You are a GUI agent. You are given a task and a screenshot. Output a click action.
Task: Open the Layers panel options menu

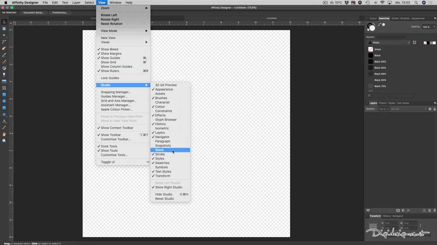pyautogui.click(x=435, y=103)
